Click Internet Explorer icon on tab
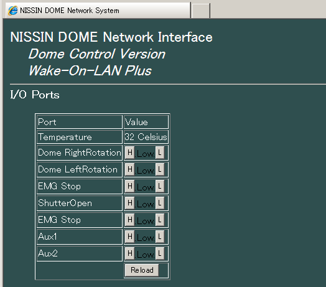This screenshot has width=326, height=287. 13,11
